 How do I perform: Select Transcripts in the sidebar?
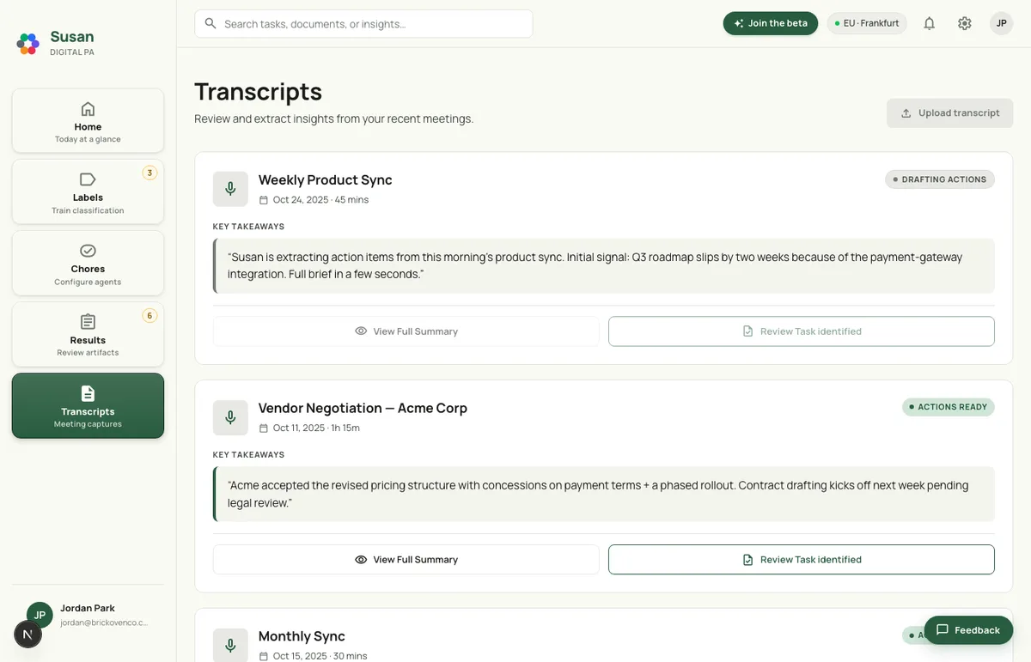(x=88, y=405)
